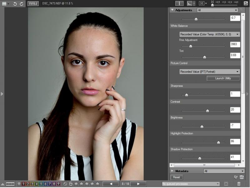Expand the bottom filmstrip with triangle icon
The height and width of the screenshot is (188, 250).
click(x=3, y=184)
